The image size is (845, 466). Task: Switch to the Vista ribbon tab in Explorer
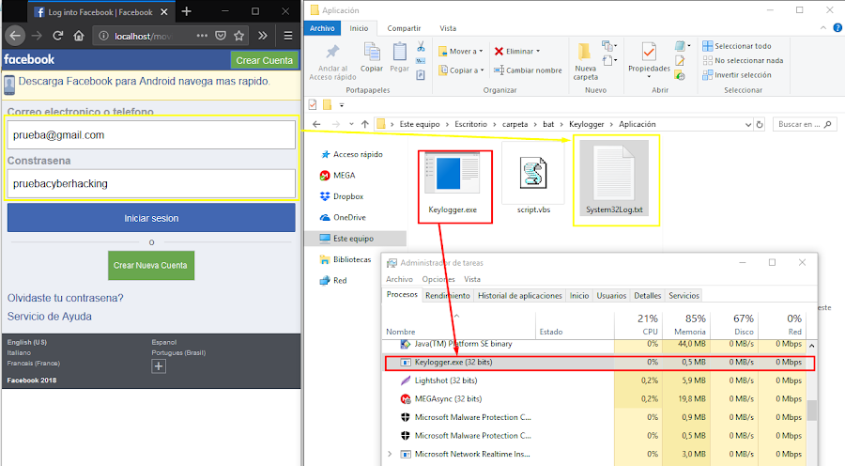[x=448, y=28]
